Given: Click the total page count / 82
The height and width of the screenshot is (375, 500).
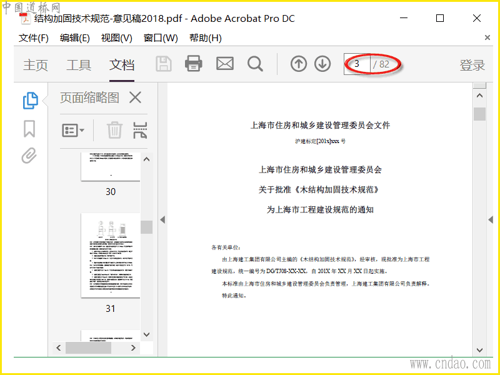Looking at the screenshot, I should 381,64.
